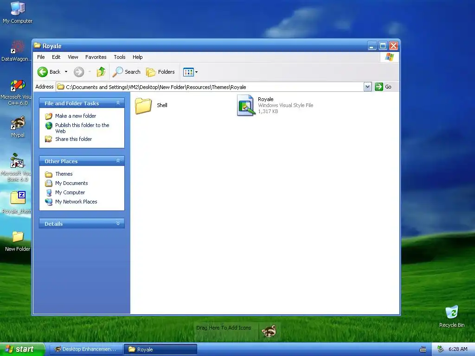Click the 6:28 AM taskbar clock

pos(458,349)
